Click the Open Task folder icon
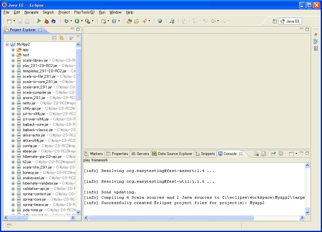The width and height of the screenshot is (322, 232). pos(136,21)
